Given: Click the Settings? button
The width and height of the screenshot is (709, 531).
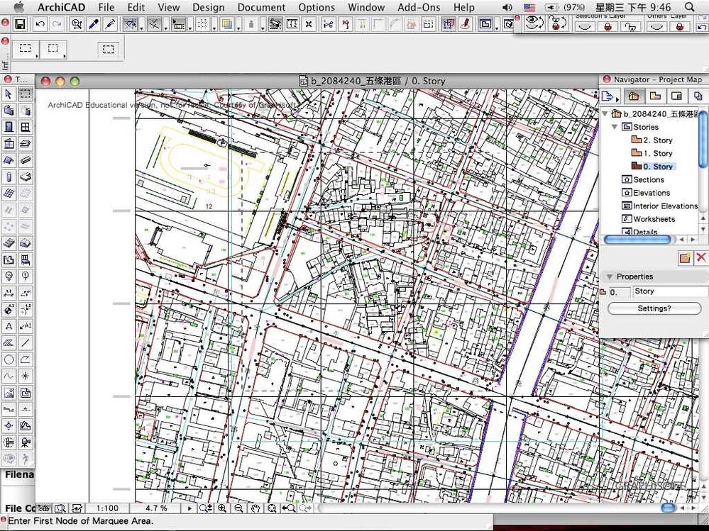Looking at the screenshot, I should [654, 308].
